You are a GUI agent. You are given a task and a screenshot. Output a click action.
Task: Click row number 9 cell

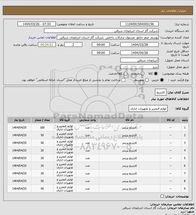[x=185, y=189]
